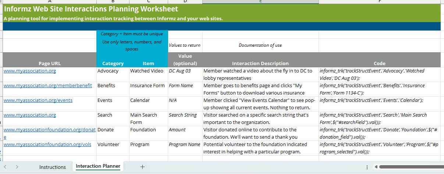Click the Program Name value cell
The image size is (444, 174).
[185, 148]
